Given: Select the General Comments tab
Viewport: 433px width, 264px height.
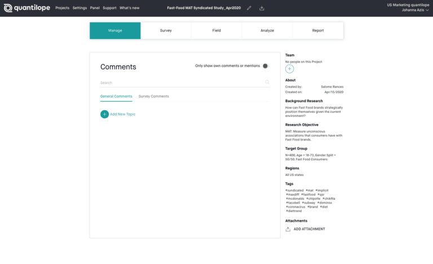Looking at the screenshot, I should [116, 96].
